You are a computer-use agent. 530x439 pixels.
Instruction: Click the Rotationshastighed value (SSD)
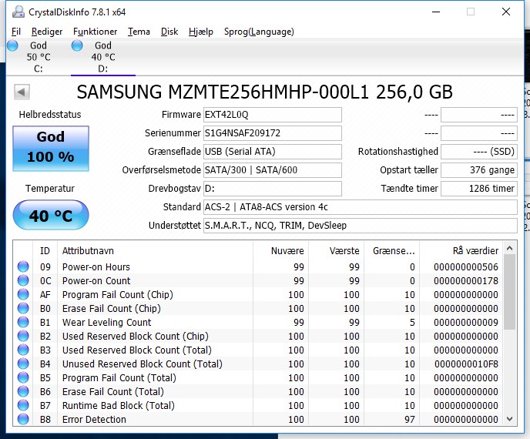479,152
